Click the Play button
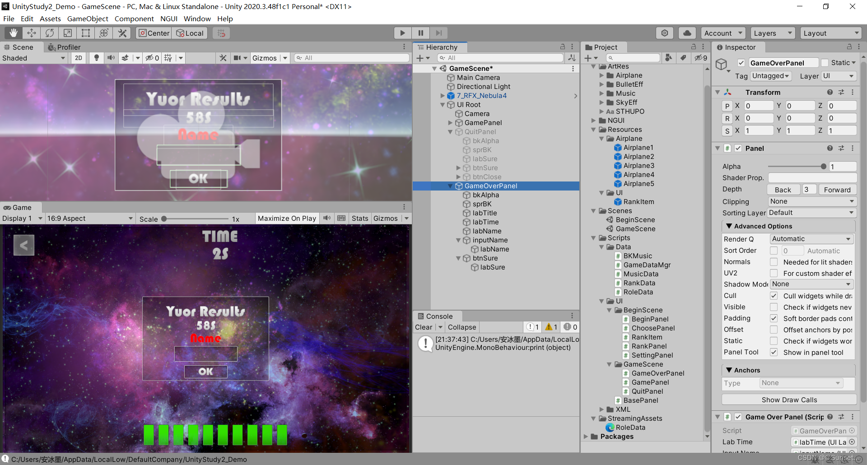The height and width of the screenshot is (465, 867). click(402, 33)
